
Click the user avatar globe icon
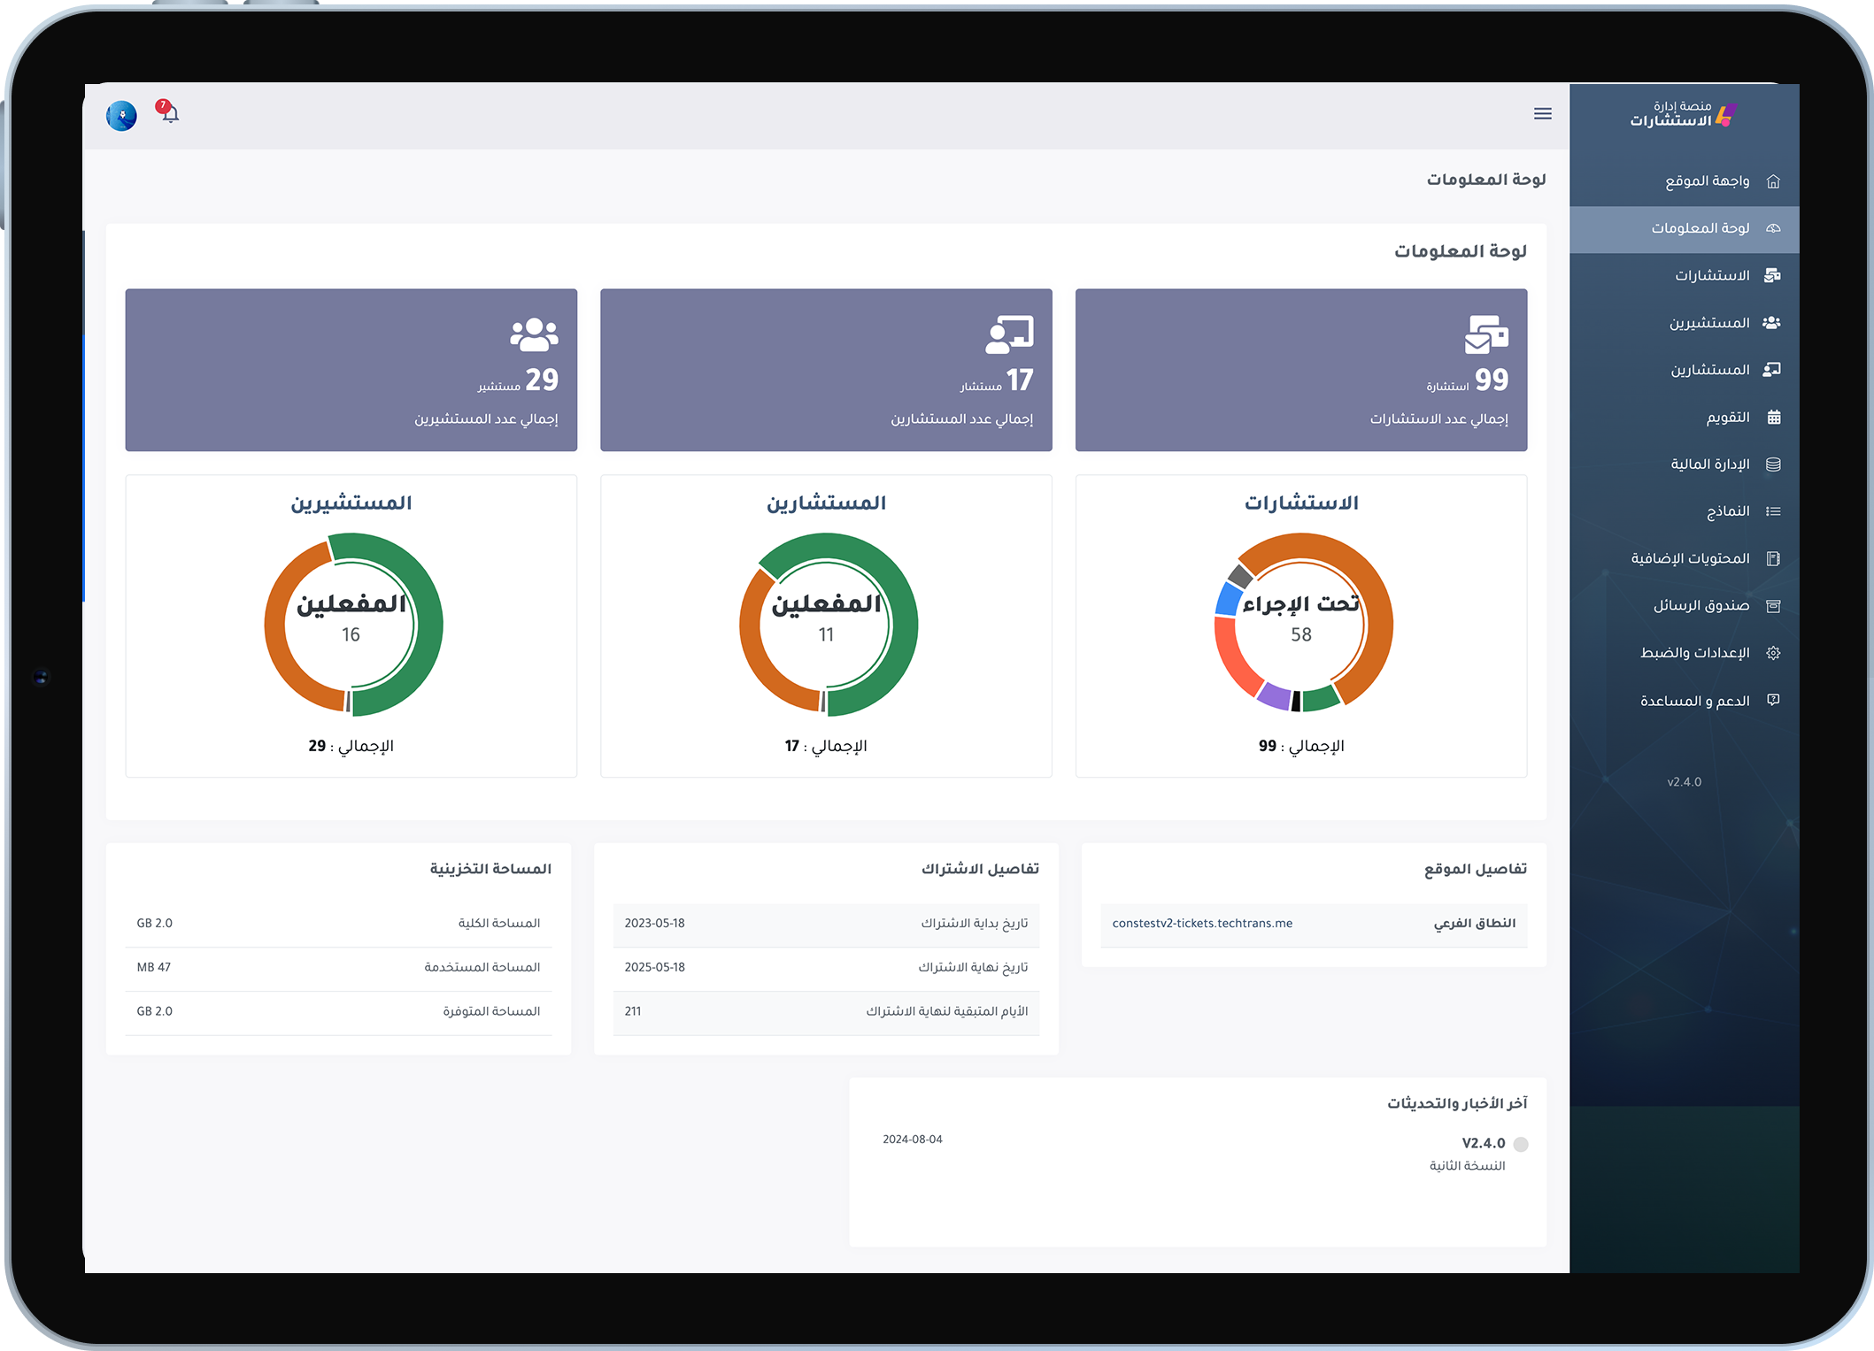121,115
